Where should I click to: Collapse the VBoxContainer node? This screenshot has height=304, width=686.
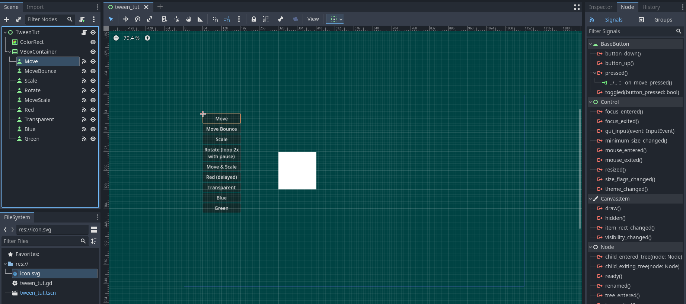tap(10, 52)
